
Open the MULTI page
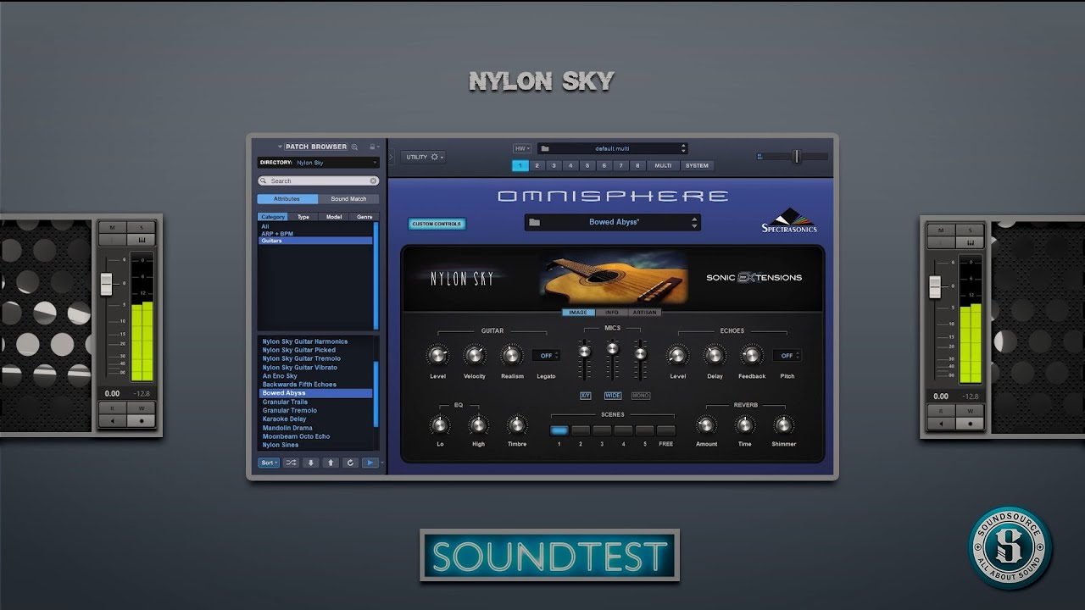click(663, 166)
